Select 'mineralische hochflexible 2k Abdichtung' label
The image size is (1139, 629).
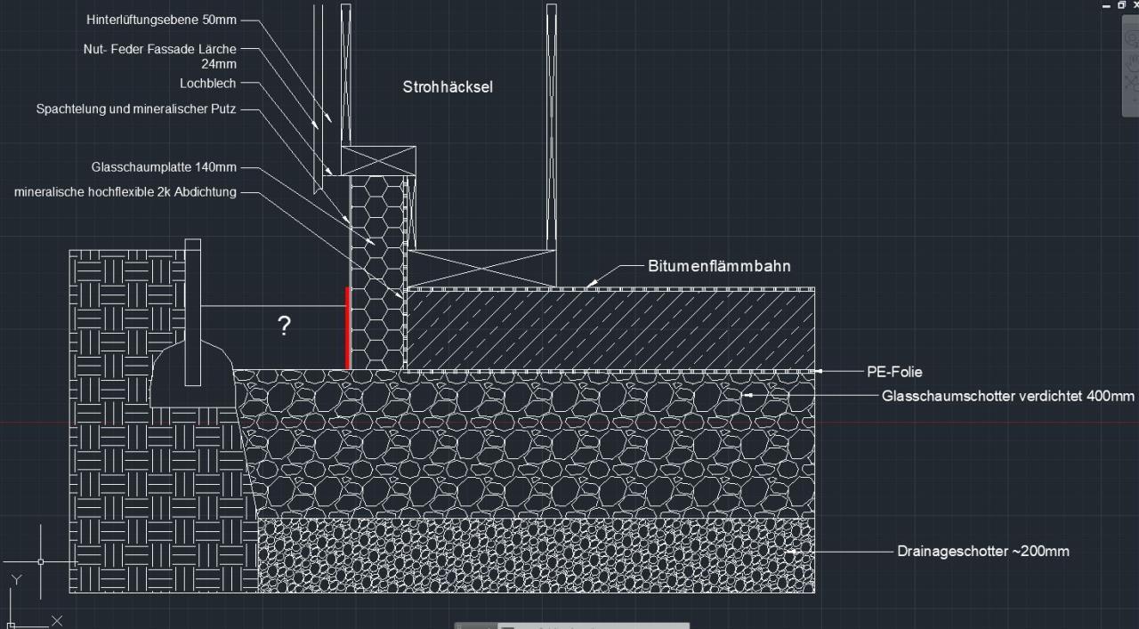[x=125, y=191]
